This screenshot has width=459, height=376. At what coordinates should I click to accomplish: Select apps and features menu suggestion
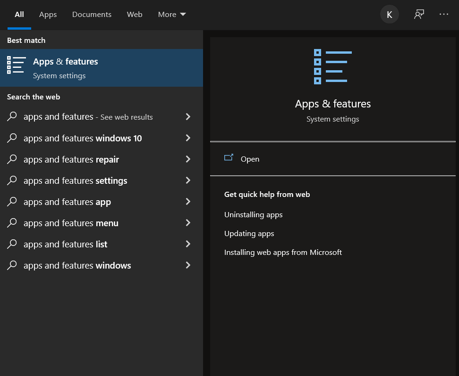click(x=101, y=223)
